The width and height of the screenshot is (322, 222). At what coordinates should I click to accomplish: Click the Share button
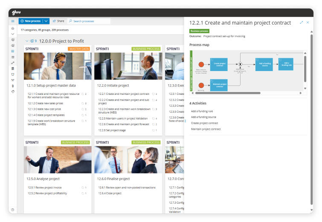point(58,21)
